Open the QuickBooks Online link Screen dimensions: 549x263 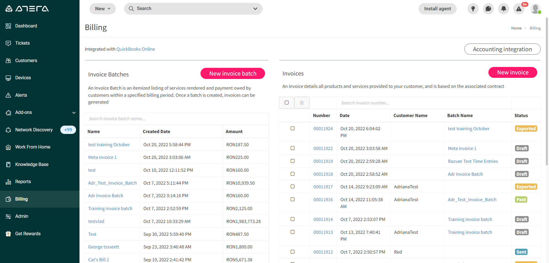pyautogui.click(x=136, y=49)
